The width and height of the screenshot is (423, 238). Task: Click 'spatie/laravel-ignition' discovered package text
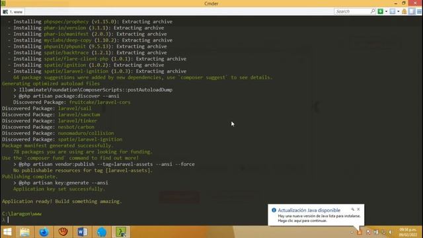(x=90, y=139)
